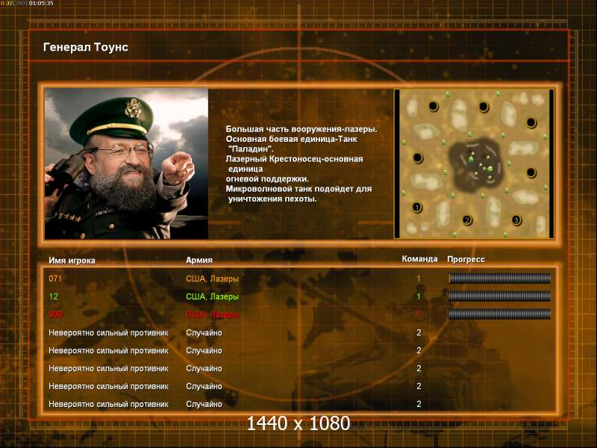Viewport: 597px width, 448px height.
Task: Click the loading progress bar of player 808
Action: tap(499, 314)
